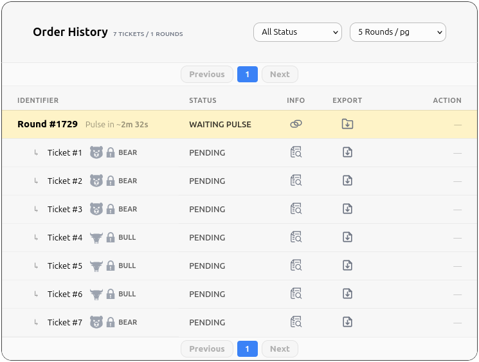This screenshot has width=479, height=362.
Task: Click the bull icon on Ticket #5
Action: pyautogui.click(x=96, y=266)
